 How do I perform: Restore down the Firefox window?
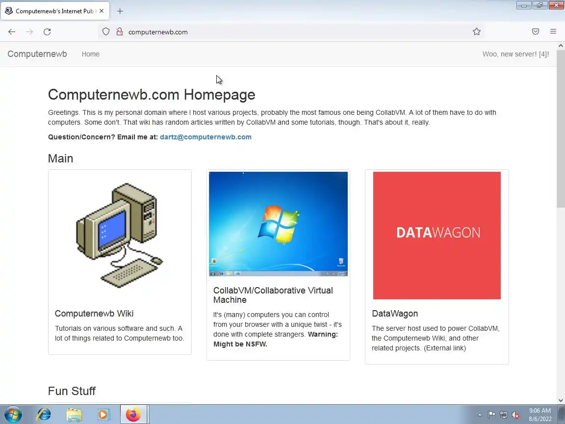click(x=540, y=5)
